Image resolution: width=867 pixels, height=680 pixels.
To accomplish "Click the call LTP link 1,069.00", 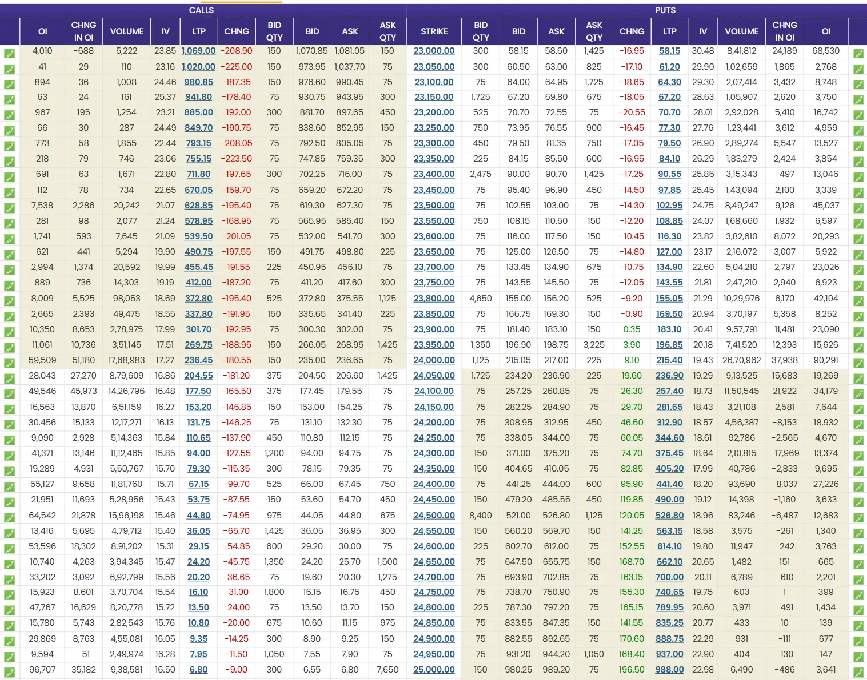I will click(x=198, y=51).
